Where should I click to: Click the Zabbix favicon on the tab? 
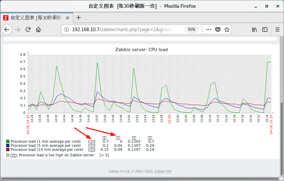[x=6, y=18]
